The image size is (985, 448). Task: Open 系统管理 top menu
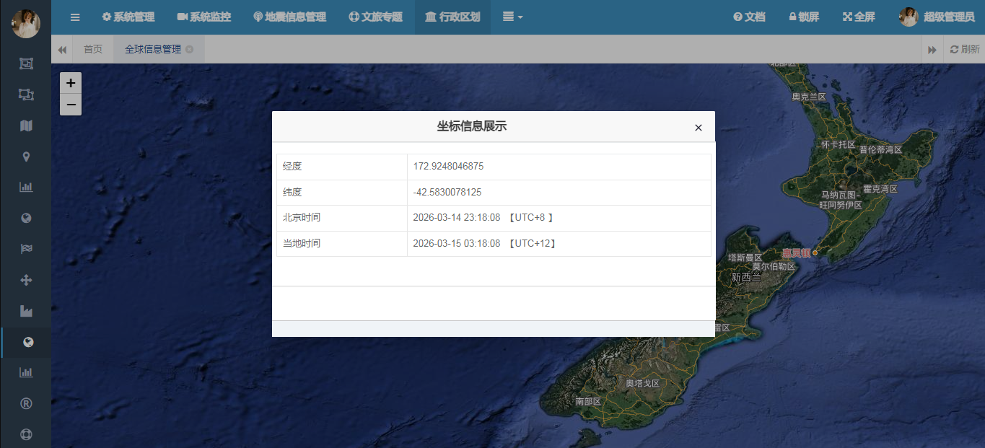click(x=128, y=17)
